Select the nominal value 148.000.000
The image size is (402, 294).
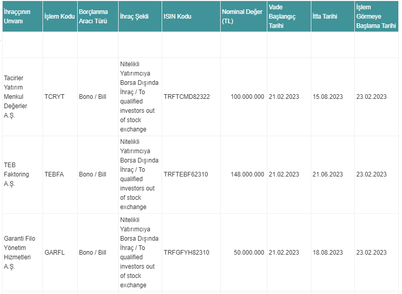[x=247, y=174]
